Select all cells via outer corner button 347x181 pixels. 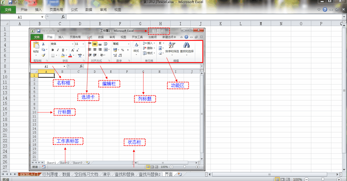5,24
